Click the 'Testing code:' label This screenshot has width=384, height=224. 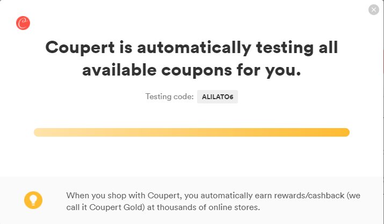(170, 96)
